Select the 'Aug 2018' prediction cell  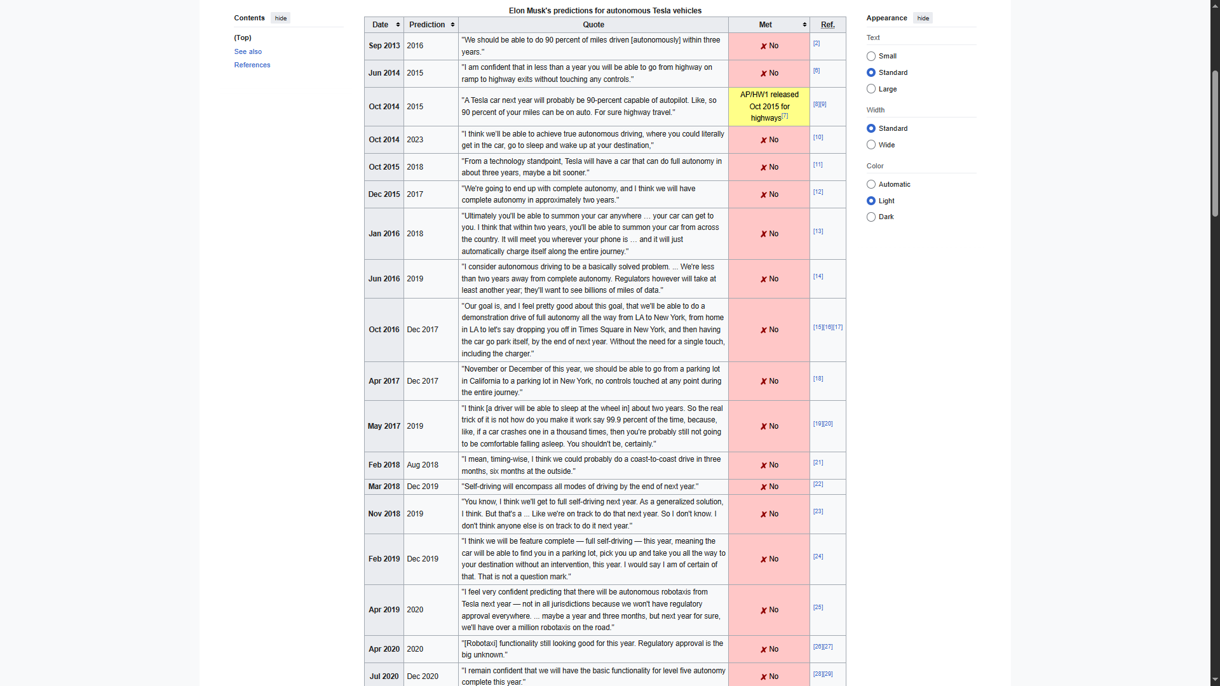click(x=431, y=466)
